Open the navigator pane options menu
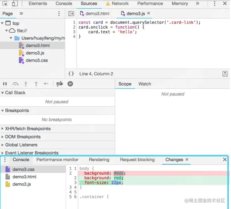The width and height of the screenshot is (231, 209). tap(59, 14)
